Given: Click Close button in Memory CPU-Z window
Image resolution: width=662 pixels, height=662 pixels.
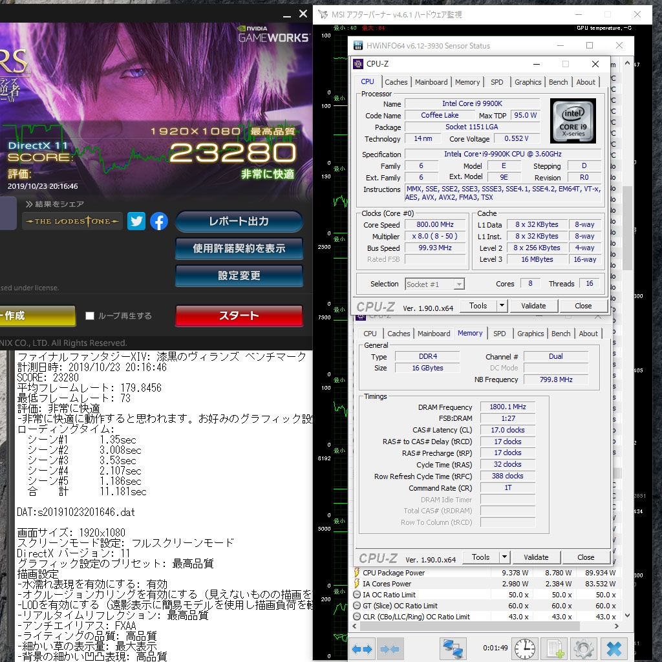Looking at the screenshot, I should tap(586, 557).
